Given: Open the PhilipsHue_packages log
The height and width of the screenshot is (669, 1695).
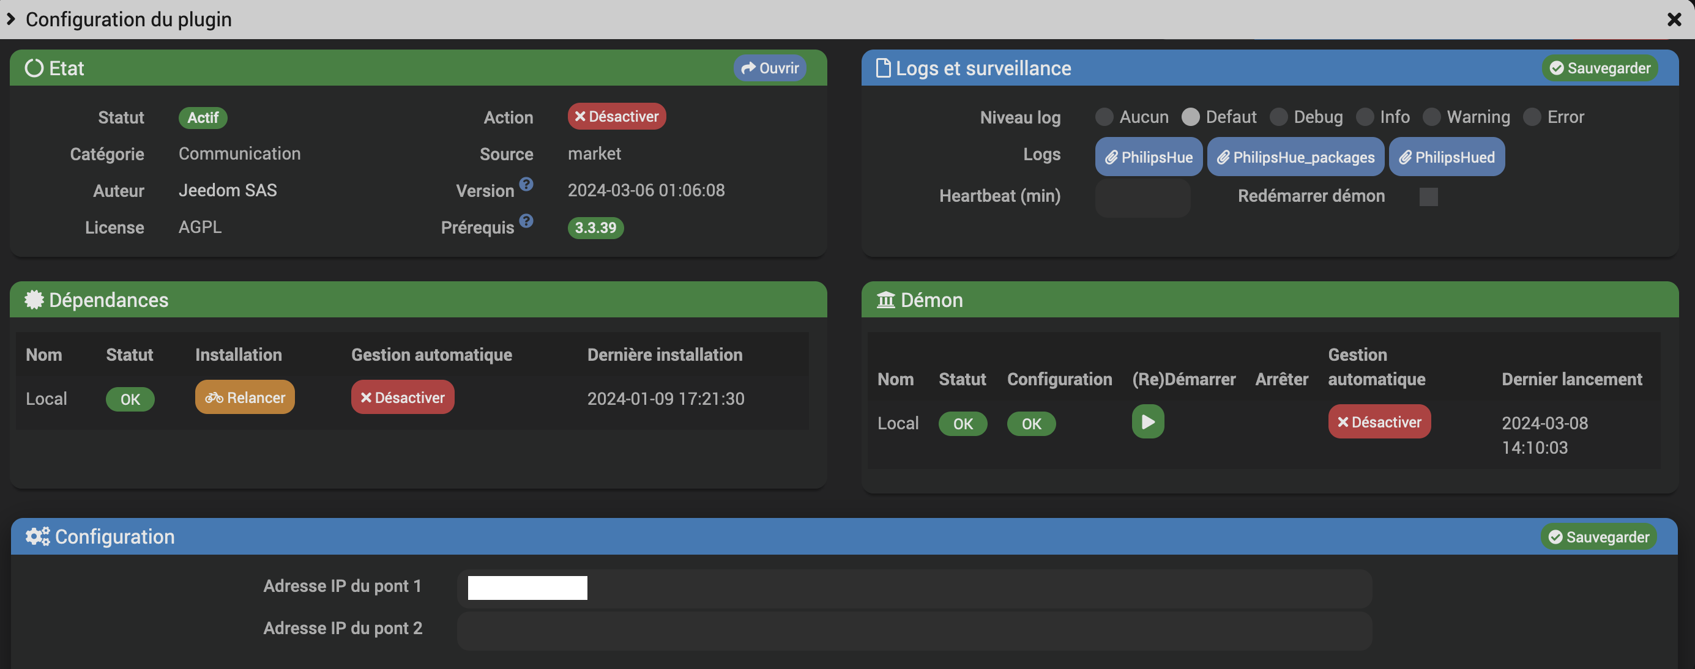Looking at the screenshot, I should pyautogui.click(x=1295, y=157).
